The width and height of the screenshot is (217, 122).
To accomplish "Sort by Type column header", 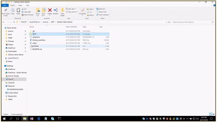I will point(84,27).
